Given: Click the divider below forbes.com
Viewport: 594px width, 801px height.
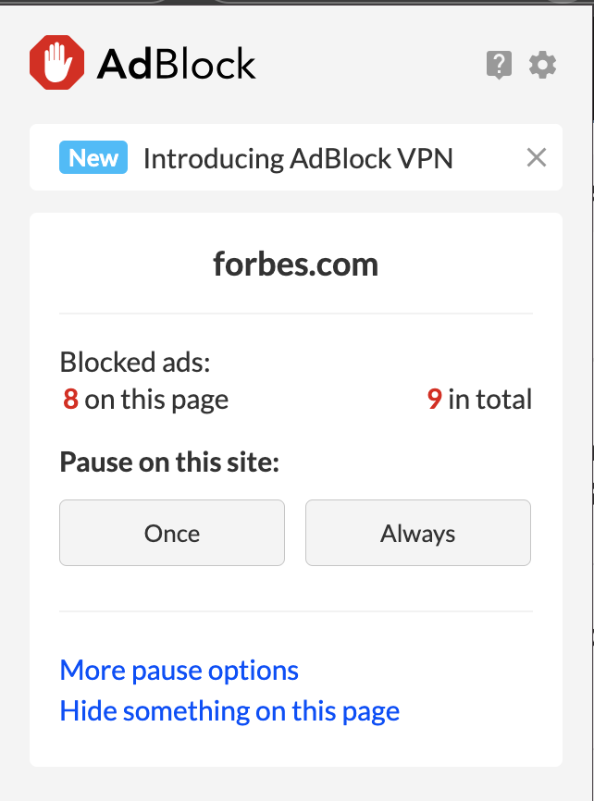Looking at the screenshot, I should tap(296, 314).
